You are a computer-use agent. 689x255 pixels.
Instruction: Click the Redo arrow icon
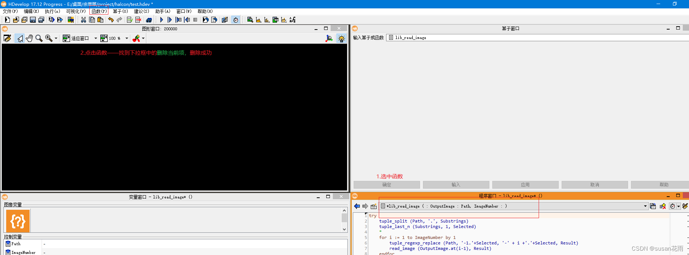(119, 20)
